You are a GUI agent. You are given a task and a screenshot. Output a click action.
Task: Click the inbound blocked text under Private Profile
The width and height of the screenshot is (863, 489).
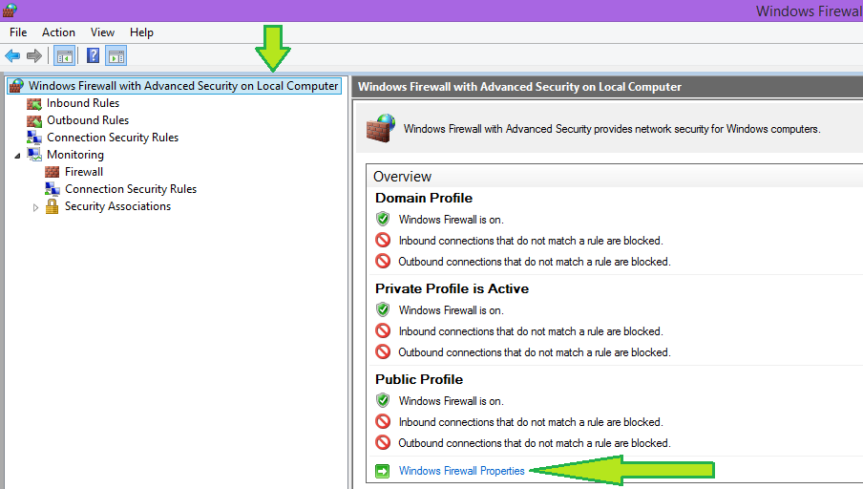(x=531, y=331)
